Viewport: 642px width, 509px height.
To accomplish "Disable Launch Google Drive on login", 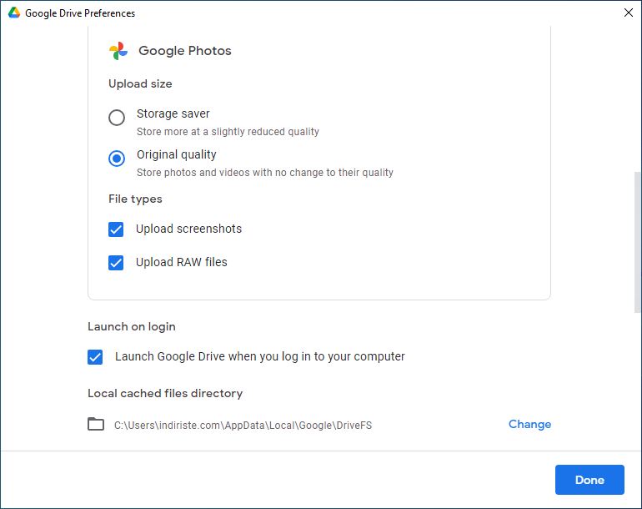I will click(95, 357).
